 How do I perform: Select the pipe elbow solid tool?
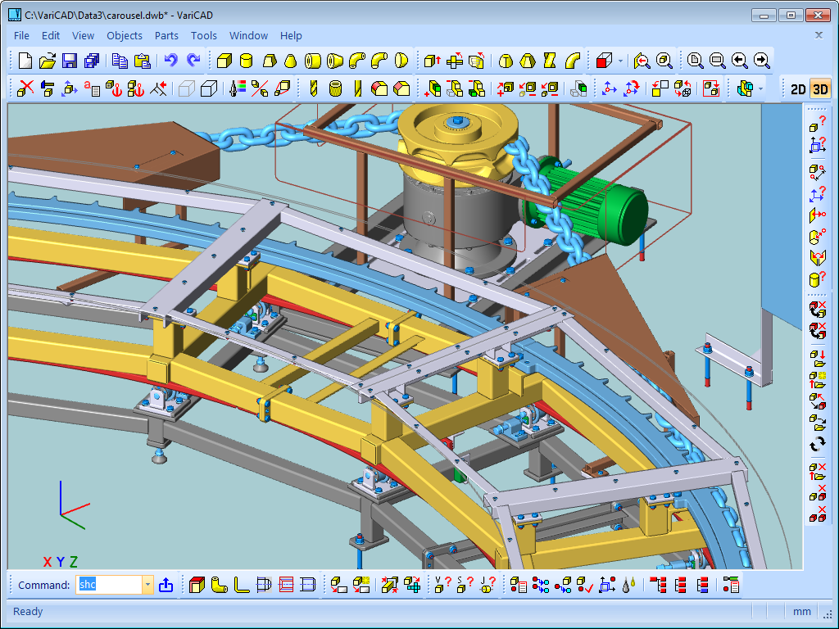click(356, 61)
